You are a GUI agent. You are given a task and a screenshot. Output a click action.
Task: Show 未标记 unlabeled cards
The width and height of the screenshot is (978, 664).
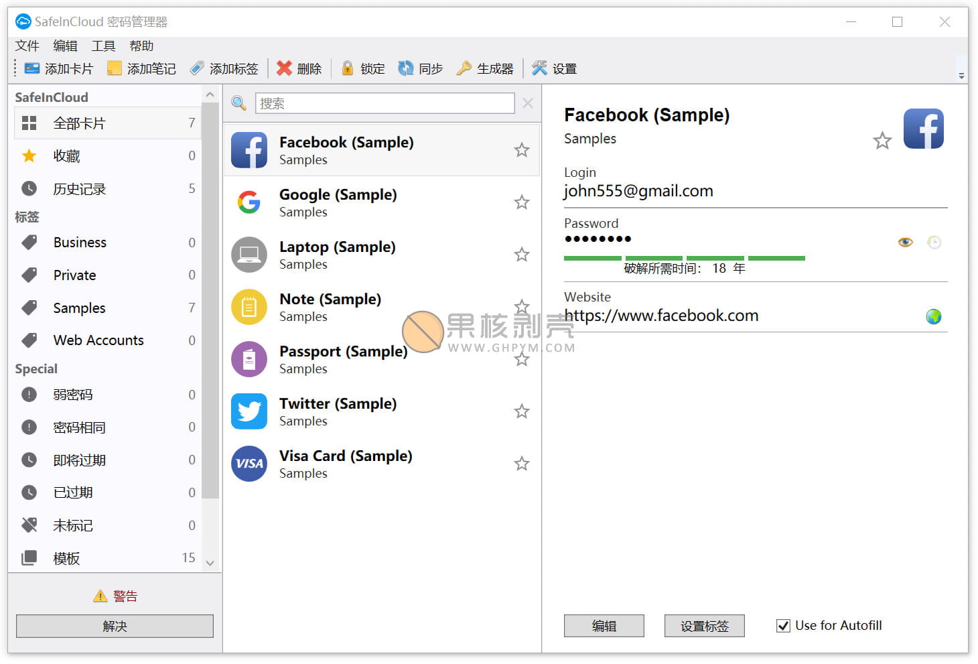(x=107, y=525)
